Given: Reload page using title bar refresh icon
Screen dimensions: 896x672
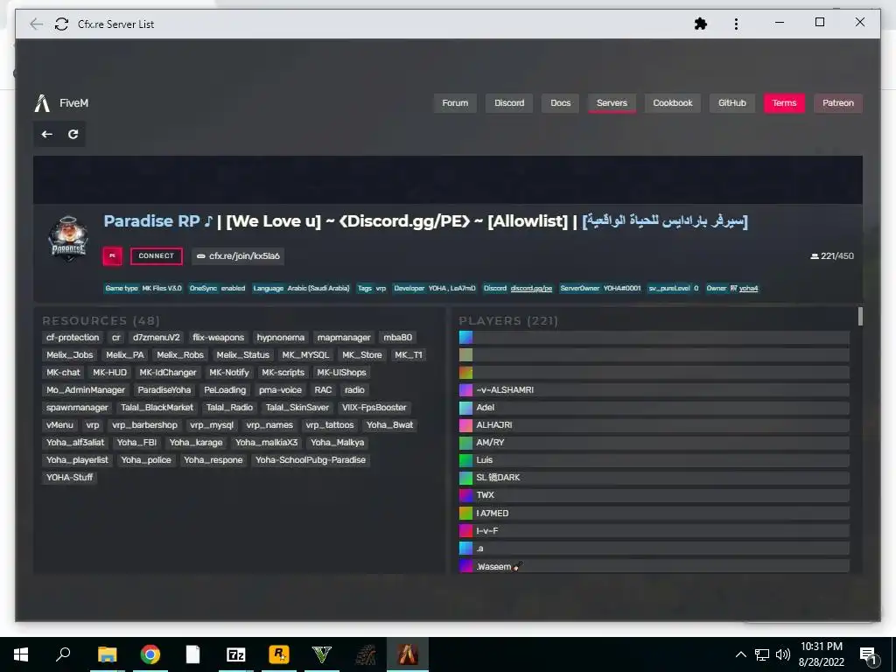Looking at the screenshot, I should tap(61, 24).
